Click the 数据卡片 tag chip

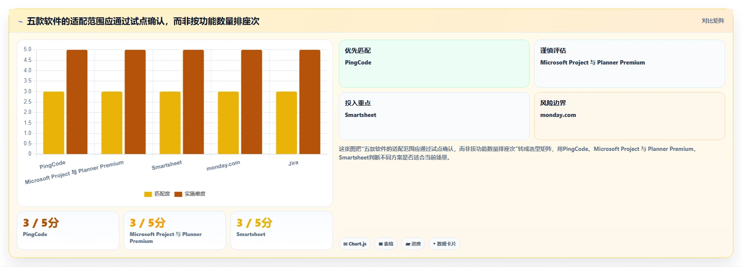pyautogui.click(x=444, y=244)
